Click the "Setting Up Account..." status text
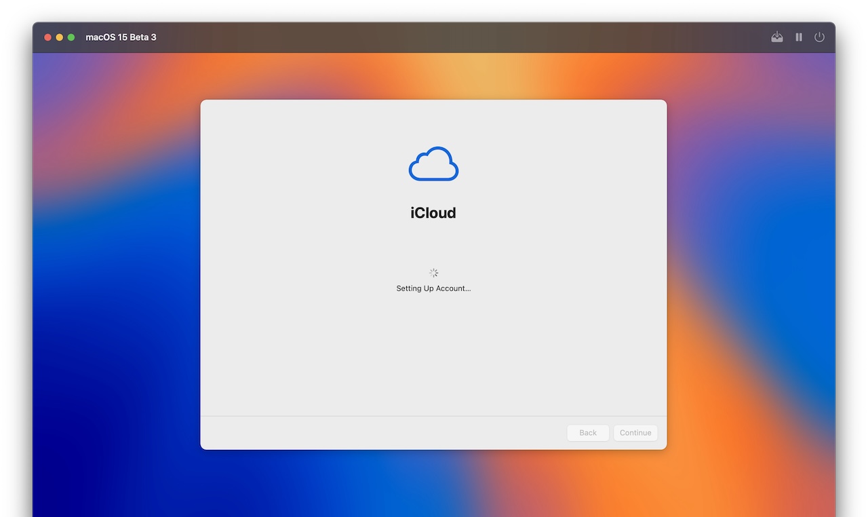Screen dimensions: 868x517 [x=433, y=288]
